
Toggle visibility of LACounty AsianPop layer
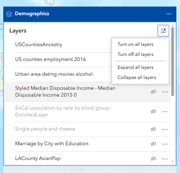pos(153,159)
